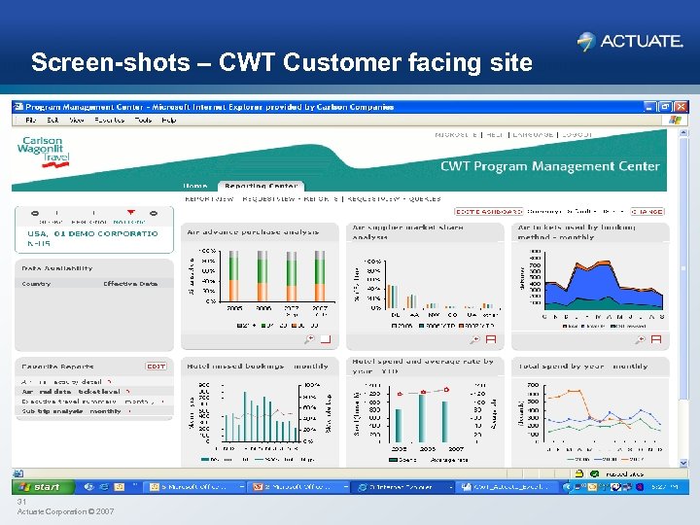Open the File menu
Image resolution: width=700 pixels, height=525 pixels.
point(30,121)
